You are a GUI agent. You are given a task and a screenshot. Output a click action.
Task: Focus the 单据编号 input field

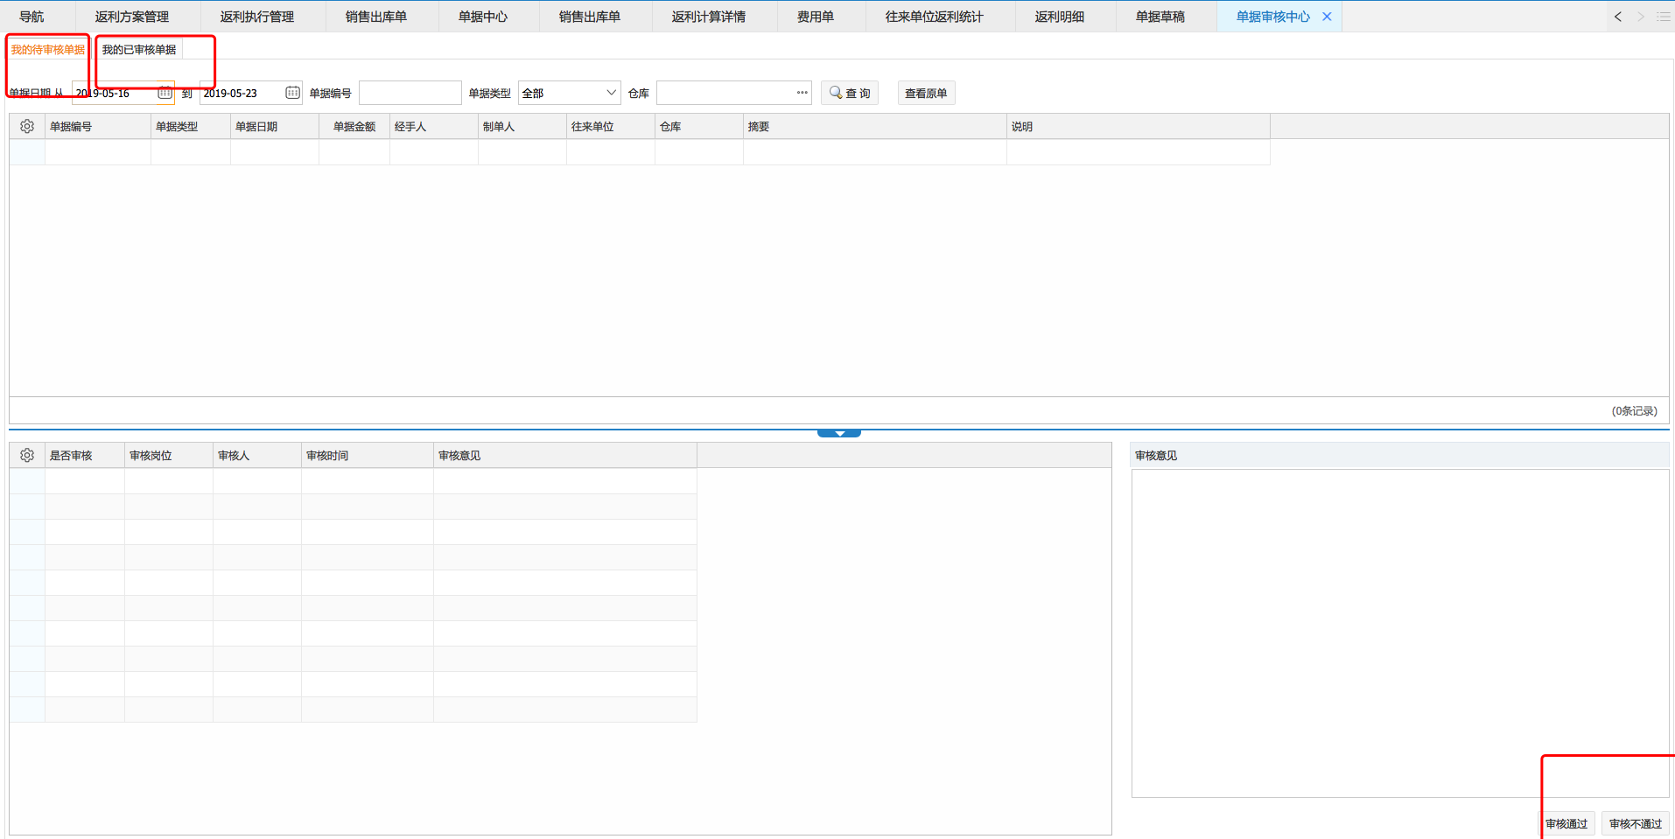(410, 93)
